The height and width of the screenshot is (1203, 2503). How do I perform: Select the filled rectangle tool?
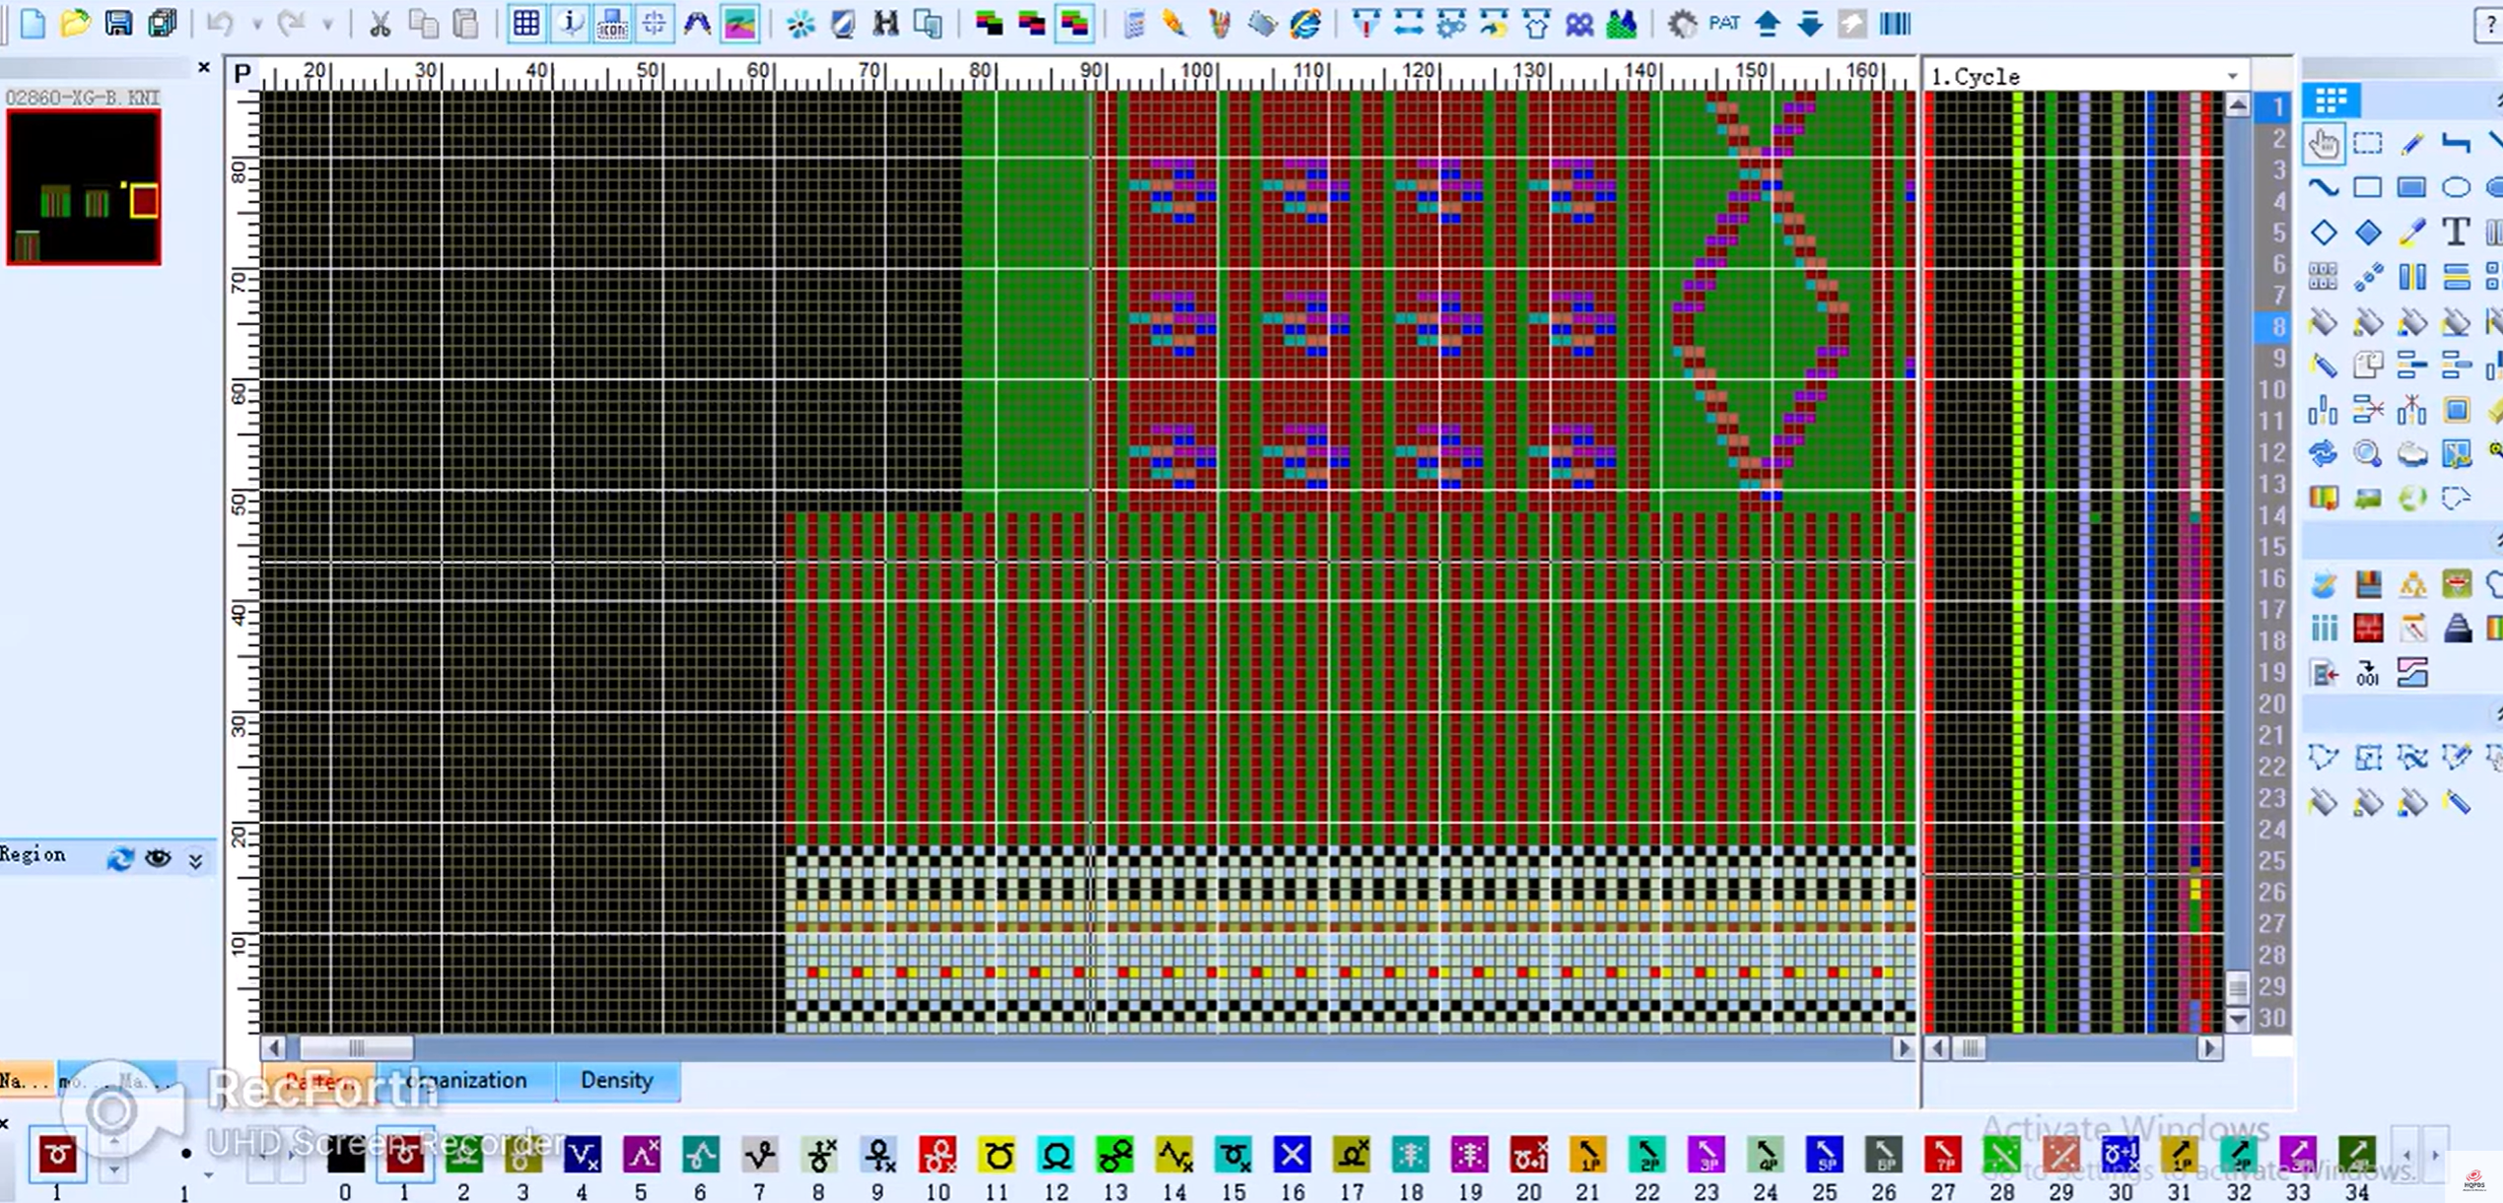tap(2412, 187)
